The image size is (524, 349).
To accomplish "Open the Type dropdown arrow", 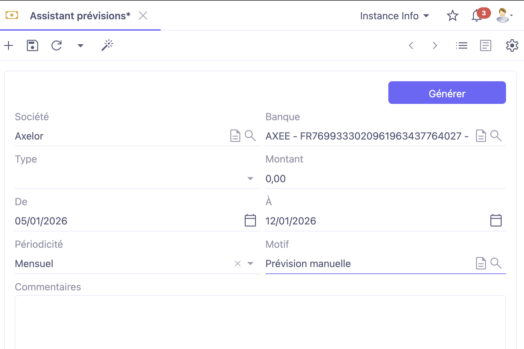I will [x=250, y=178].
